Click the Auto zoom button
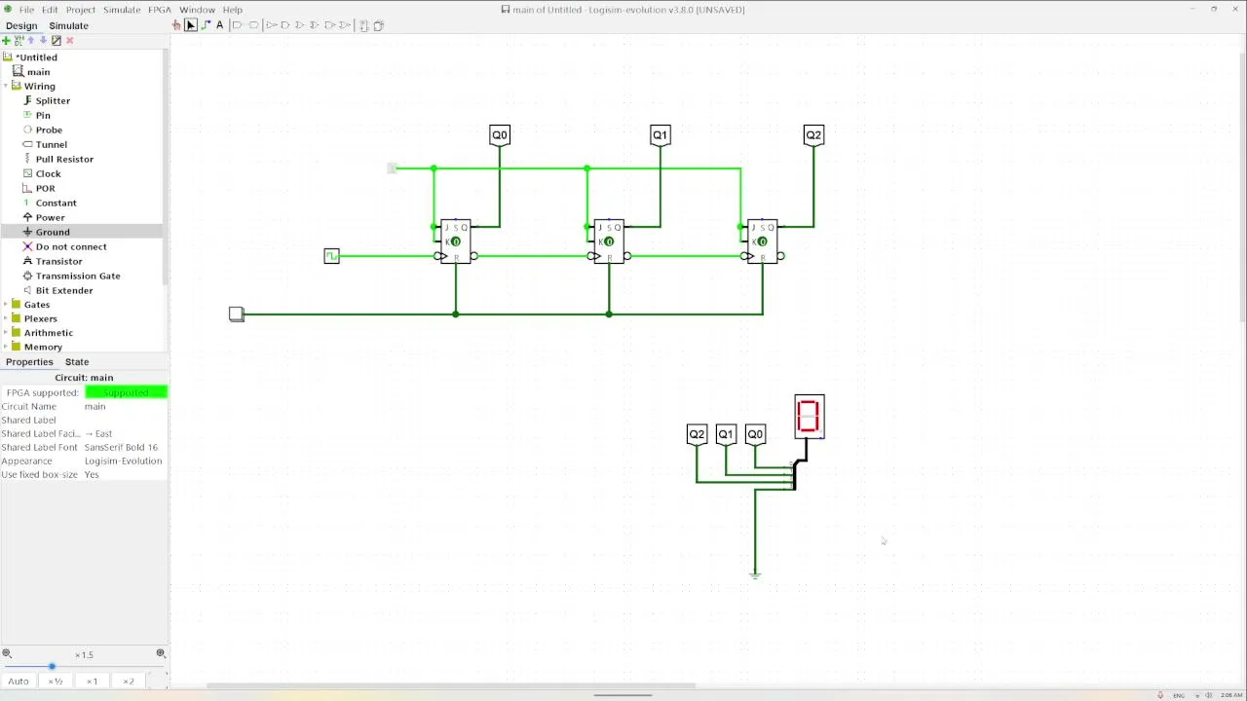The image size is (1247, 701). (x=19, y=681)
